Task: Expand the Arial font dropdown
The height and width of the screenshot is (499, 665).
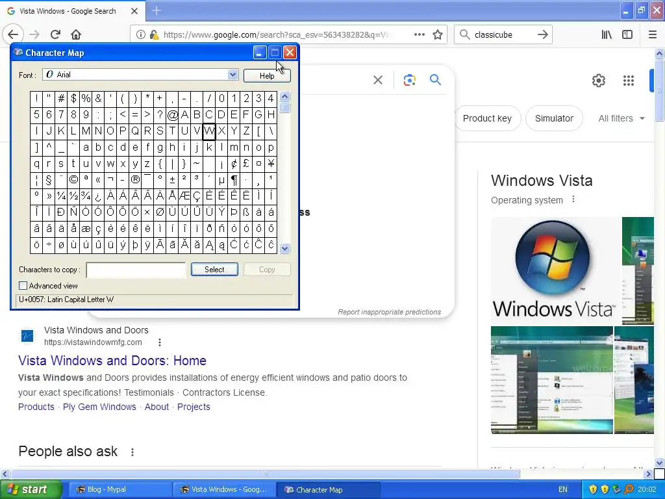Action: [233, 75]
